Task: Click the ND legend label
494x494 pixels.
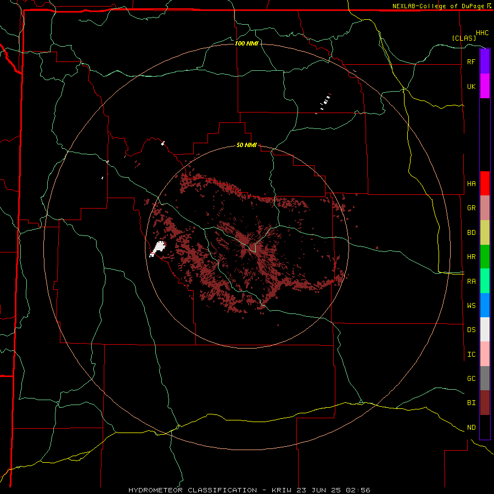Action: coord(471,427)
